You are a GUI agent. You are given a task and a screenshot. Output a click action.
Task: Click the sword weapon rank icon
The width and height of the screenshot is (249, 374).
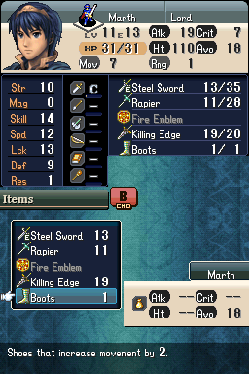tap(77, 88)
